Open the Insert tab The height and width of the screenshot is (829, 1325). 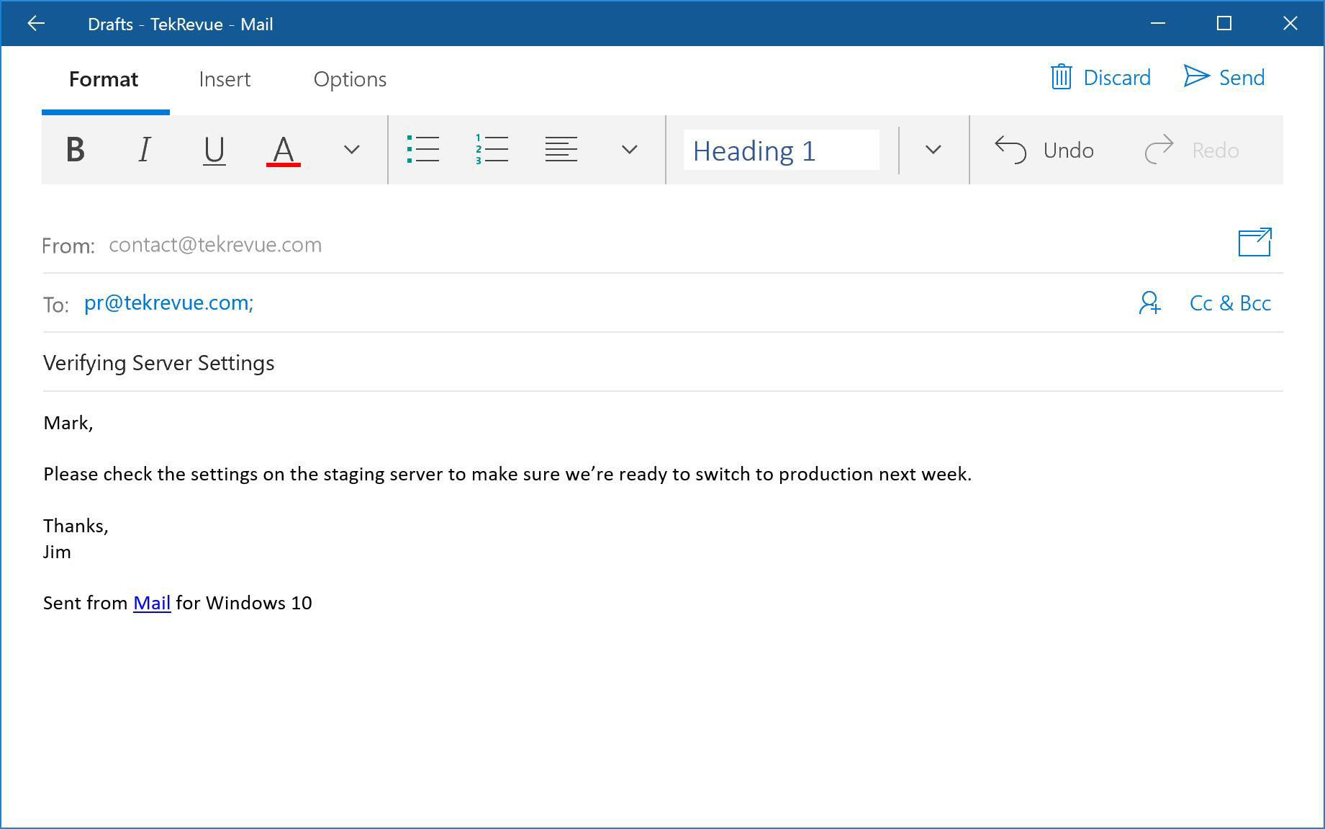coord(225,79)
